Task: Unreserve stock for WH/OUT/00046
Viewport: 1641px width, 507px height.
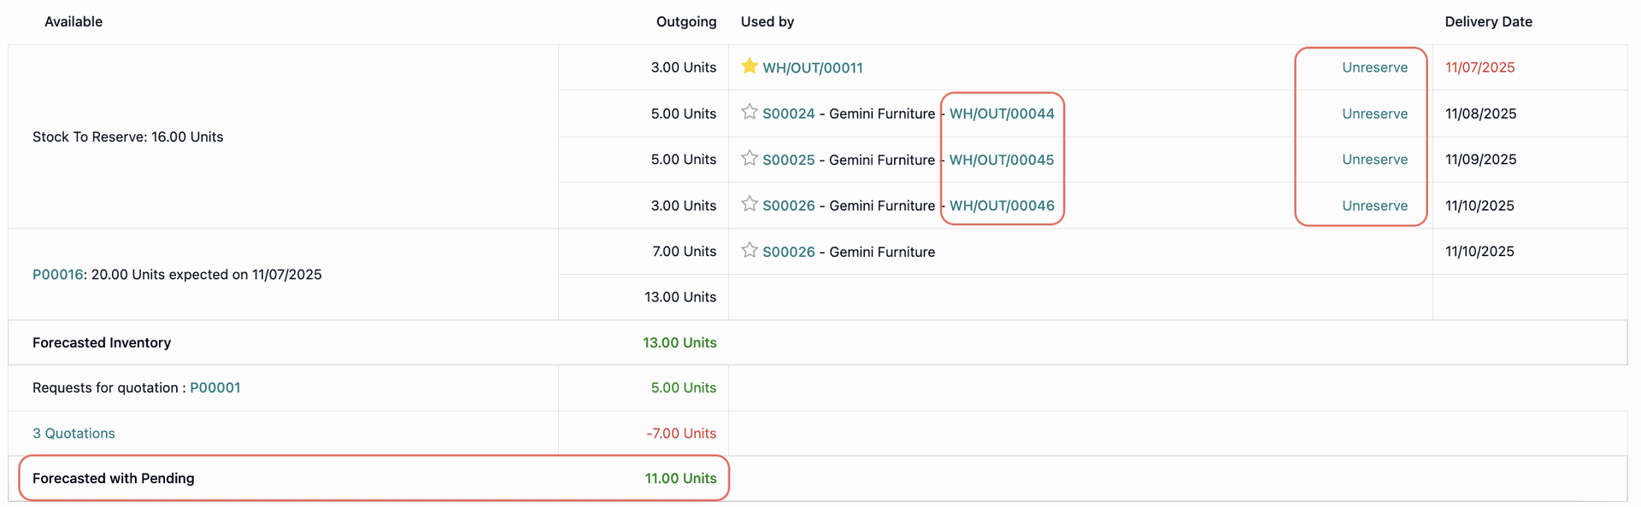Action: (x=1374, y=206)
